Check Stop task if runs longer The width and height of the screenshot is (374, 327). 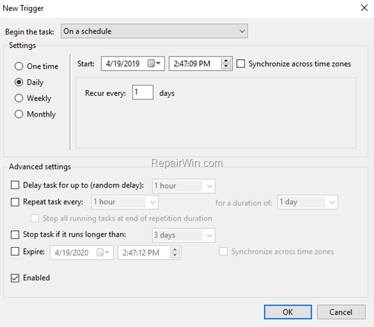[x=15, y=234]
